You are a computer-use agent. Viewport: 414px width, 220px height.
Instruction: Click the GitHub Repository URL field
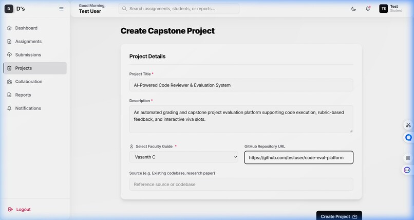click(x=298, y=157)
